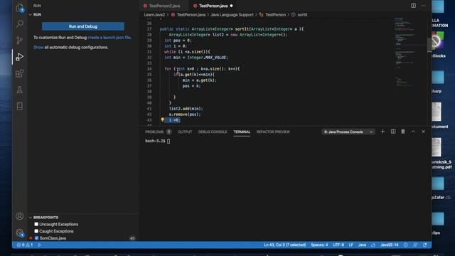Open the Search view icon

coord(19,23)
